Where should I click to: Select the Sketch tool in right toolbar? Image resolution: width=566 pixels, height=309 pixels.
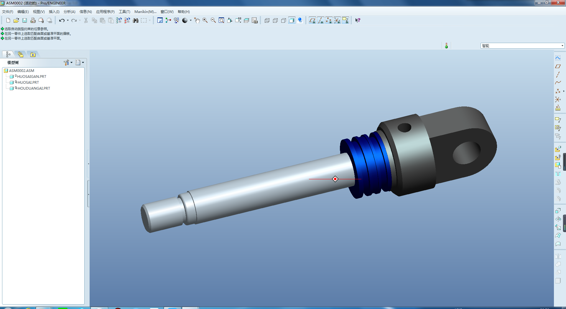coord(558,58)
